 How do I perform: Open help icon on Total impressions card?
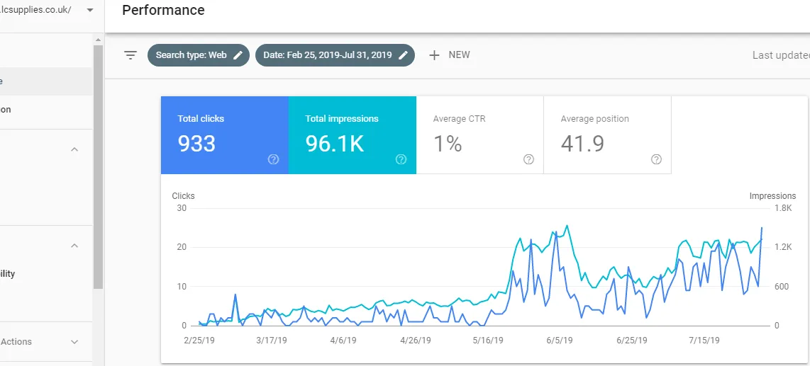point(401,159)
